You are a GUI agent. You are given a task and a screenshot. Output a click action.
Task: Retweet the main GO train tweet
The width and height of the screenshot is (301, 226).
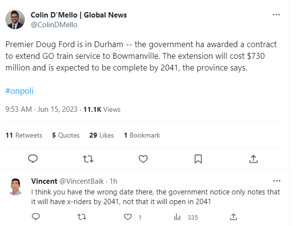(x=88, y=159)
